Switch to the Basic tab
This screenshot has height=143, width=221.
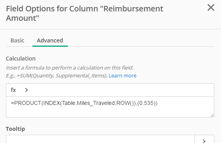(x=17, y=40)
